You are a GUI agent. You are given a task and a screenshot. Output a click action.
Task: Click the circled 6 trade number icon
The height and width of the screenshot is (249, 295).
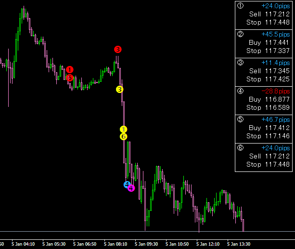(241, 148)
